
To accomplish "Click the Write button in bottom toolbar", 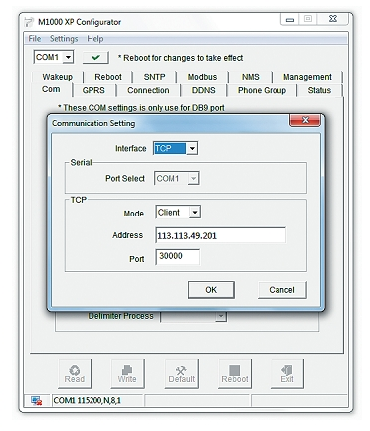I will coord(127,374).
